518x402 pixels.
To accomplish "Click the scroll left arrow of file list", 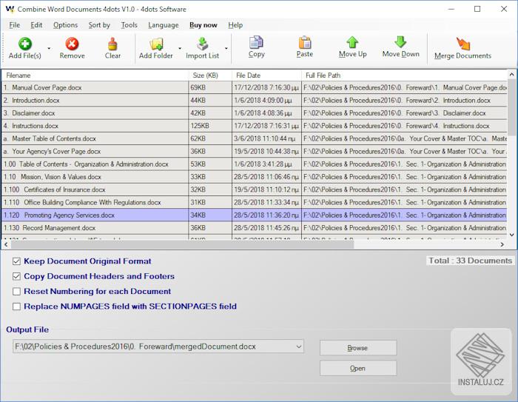I will coord(6,244).
